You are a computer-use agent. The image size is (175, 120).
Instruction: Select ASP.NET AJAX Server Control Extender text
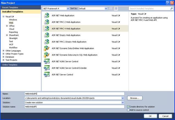point(69,68)
